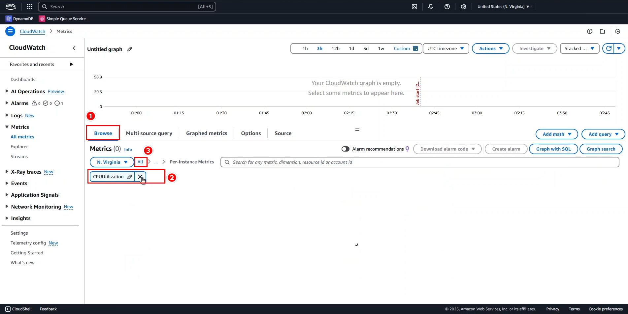Expand the Alarms section in the sidebar
The width and height of the screenshot is (628, 314).
[7, 103]
